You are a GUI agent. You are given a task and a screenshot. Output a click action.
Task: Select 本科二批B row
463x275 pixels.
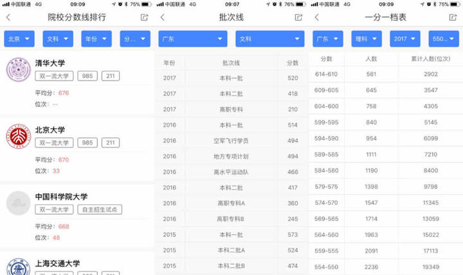coord(232,266)
